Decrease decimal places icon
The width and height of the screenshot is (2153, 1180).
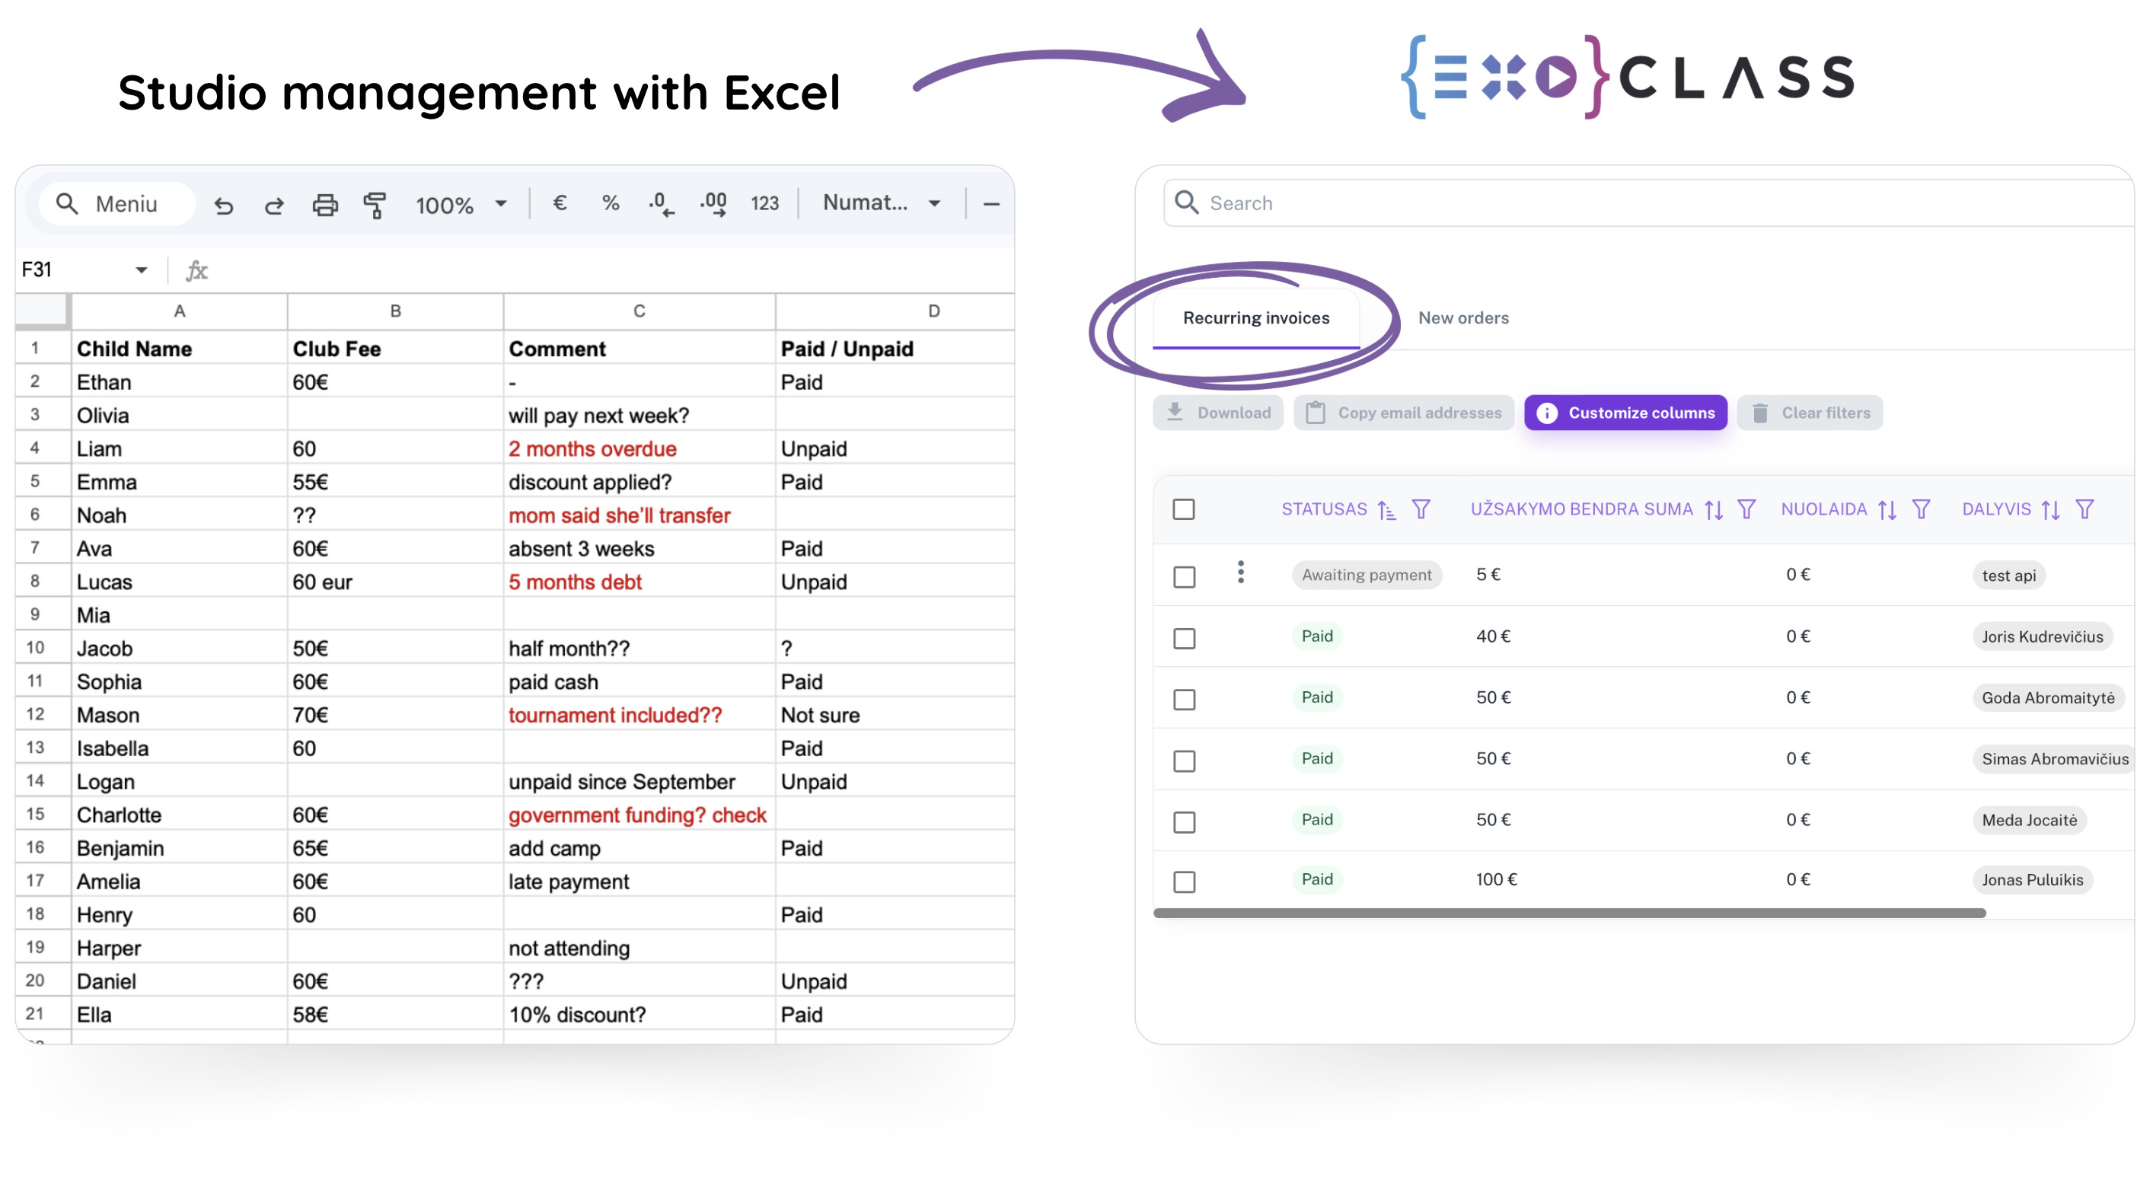point(661,205)
